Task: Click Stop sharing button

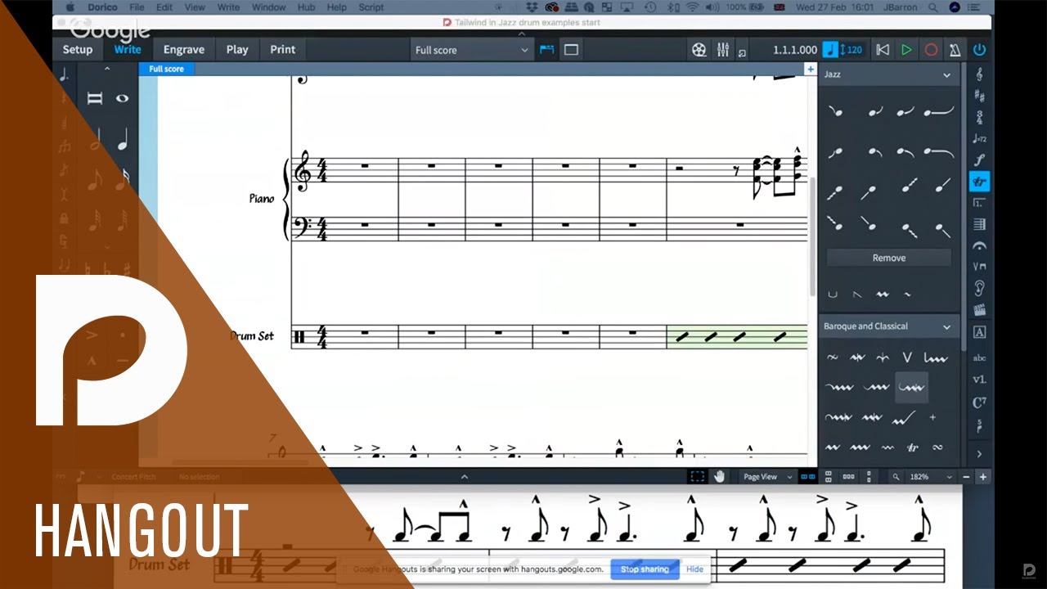Action: [x=645, y=569]
